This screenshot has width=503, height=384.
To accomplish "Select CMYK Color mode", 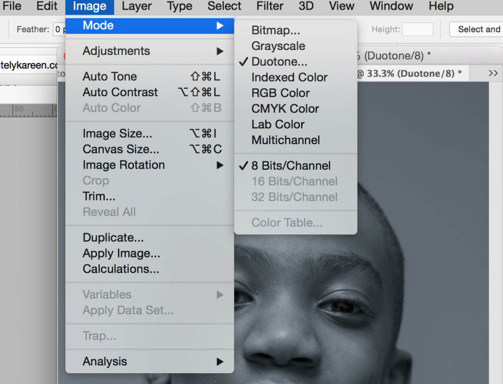I will click(x=296, y=108).
